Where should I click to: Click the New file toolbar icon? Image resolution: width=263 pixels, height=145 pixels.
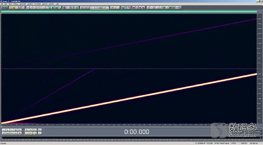pos(10,8)
